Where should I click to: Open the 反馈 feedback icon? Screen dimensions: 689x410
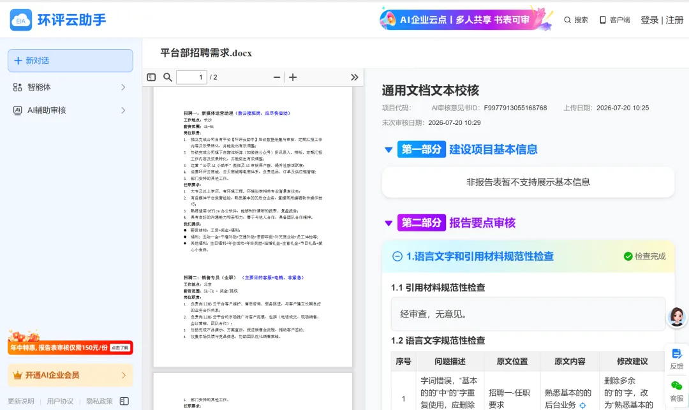point(677,354)
